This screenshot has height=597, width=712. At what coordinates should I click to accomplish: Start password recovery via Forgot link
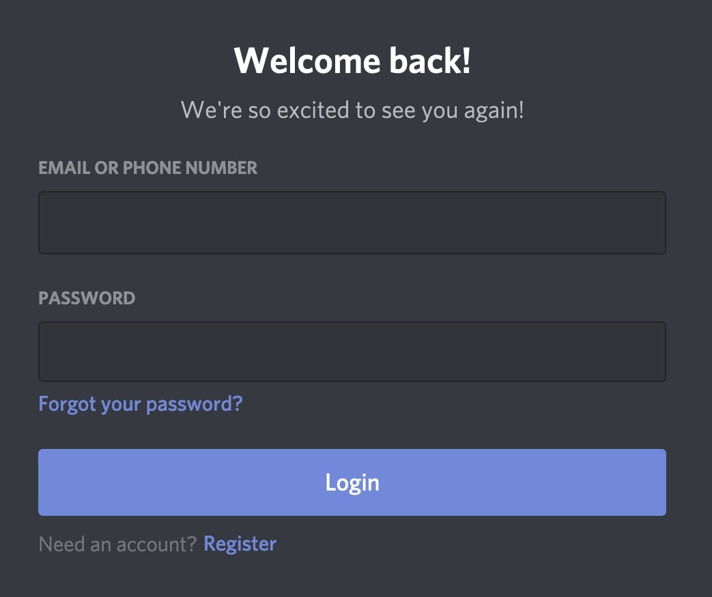point(141,404)
